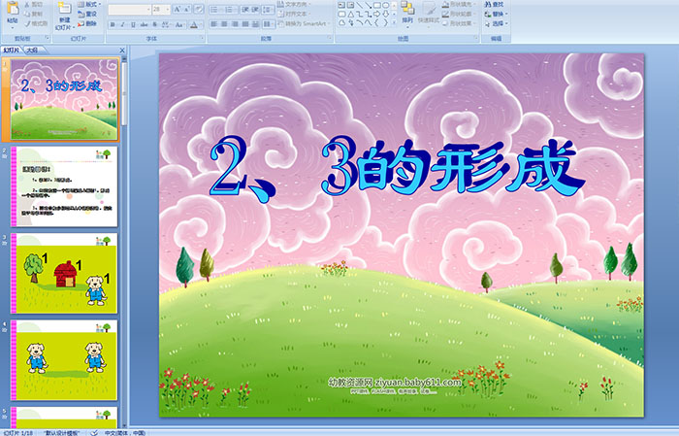Open Align Text (对齐文本) dropdown
This screenshot has width=679, height=436.
[x=294, y=14]
